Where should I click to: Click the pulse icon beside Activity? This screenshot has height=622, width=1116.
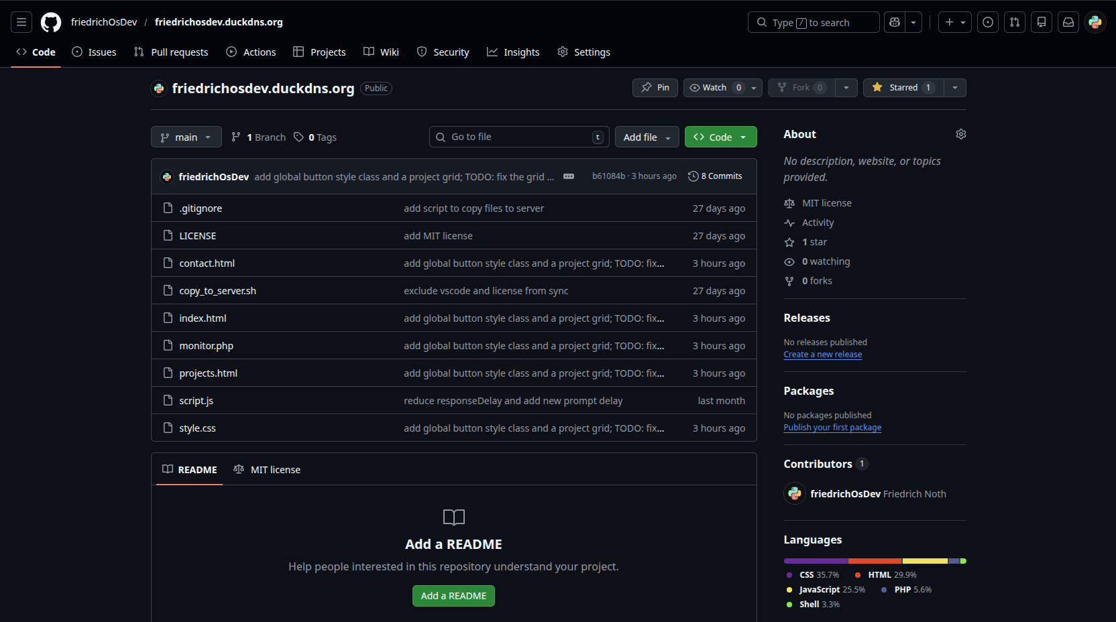(x=789, y=223)
